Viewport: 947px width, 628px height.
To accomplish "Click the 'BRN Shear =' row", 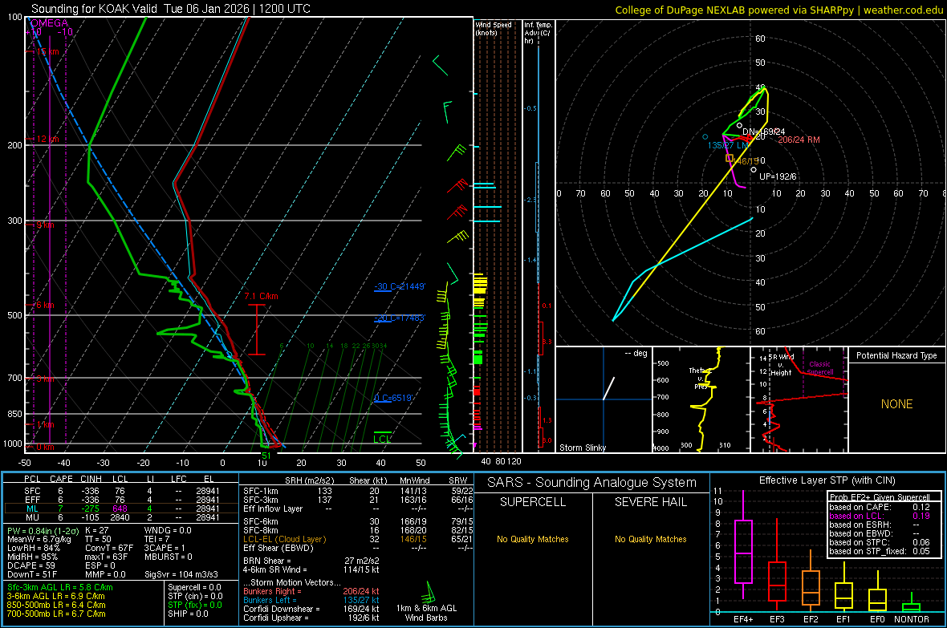I will tap(311, 561).
